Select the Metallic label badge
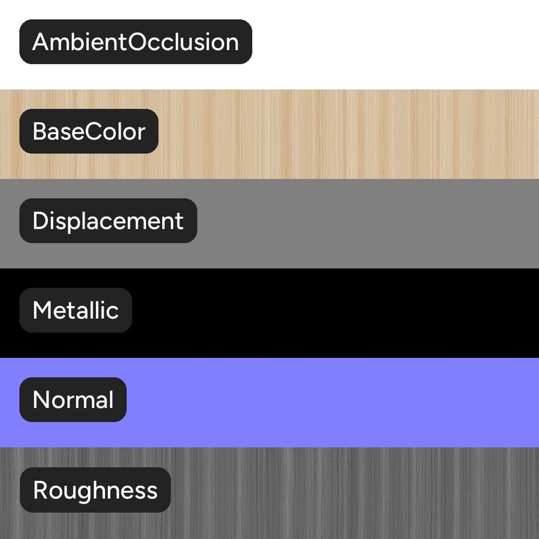This screenshot has height=539, width=539. 75,310
